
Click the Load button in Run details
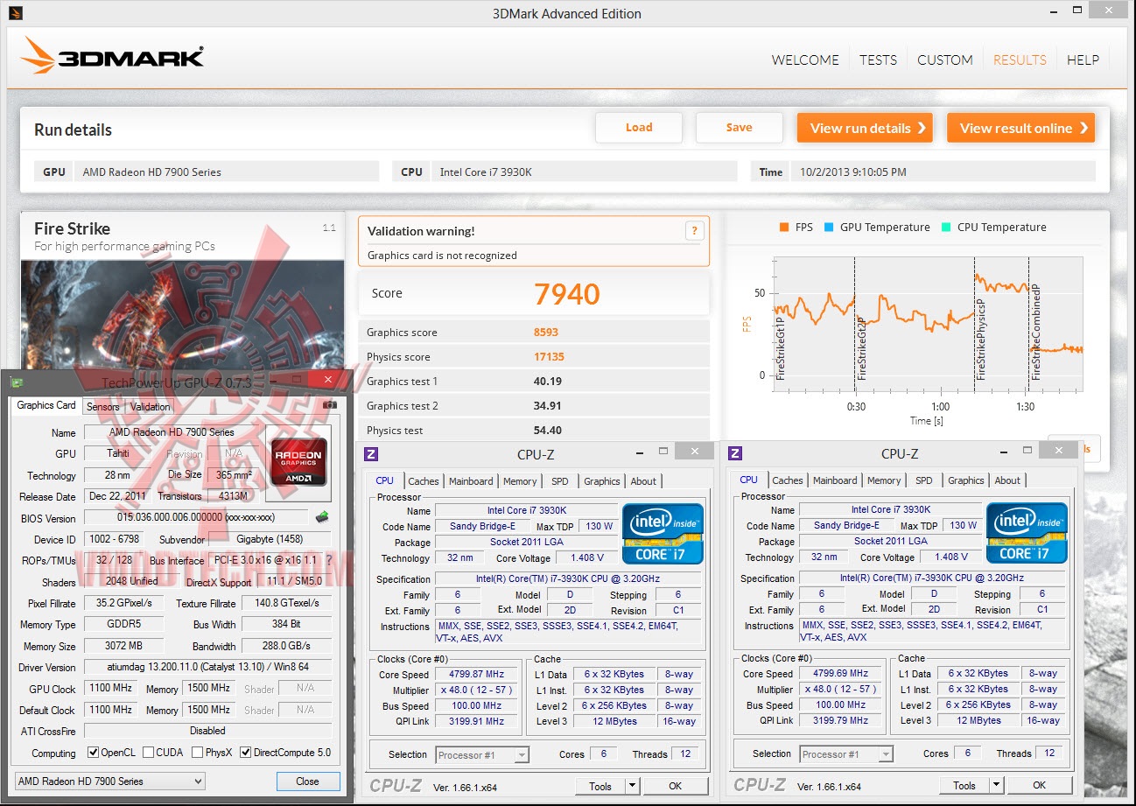639,128
